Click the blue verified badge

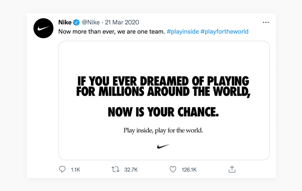(77, 22)
